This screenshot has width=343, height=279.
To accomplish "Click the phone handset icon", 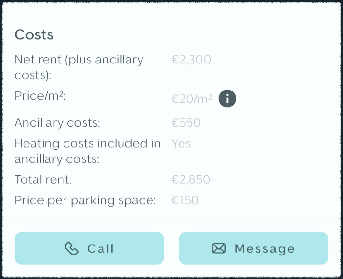I will (72, 248).
